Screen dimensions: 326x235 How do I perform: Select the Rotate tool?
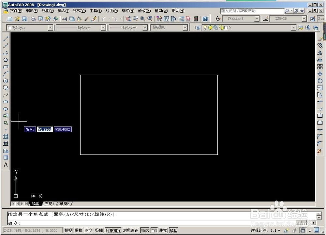pos(320,81)
